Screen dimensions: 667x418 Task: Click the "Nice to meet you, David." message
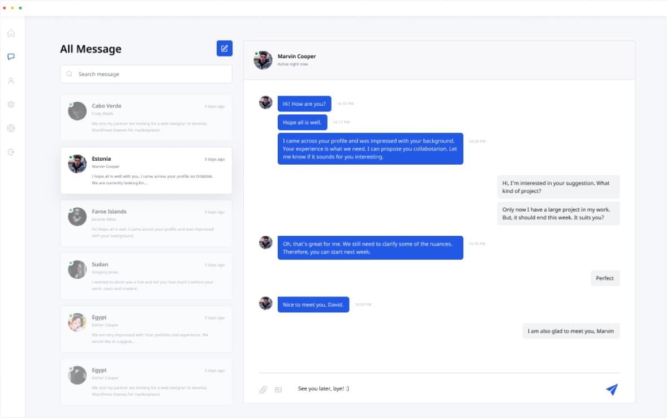pyautogui.click(x=313, y=305)
